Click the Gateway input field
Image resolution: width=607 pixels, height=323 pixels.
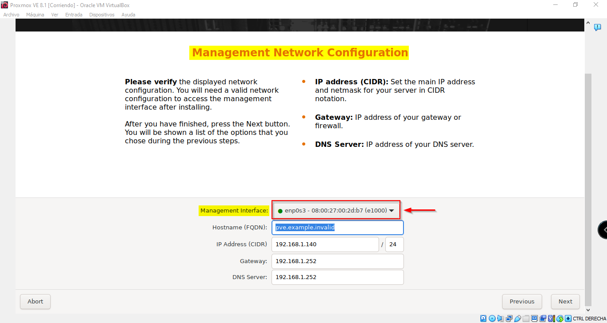pyautogui.click(x=338, y=261)
